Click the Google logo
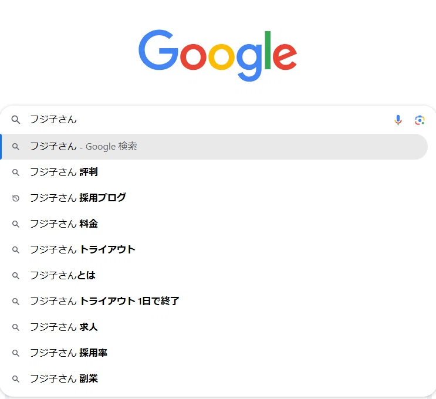Screen dimensions: 436x399 pyautogui.click(x=218, y=56)
